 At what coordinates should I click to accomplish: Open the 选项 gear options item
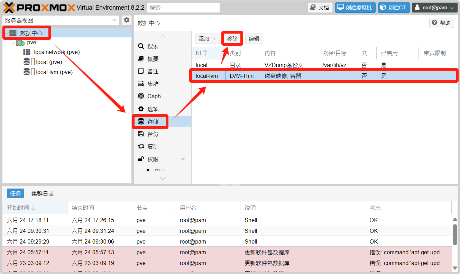141,109
